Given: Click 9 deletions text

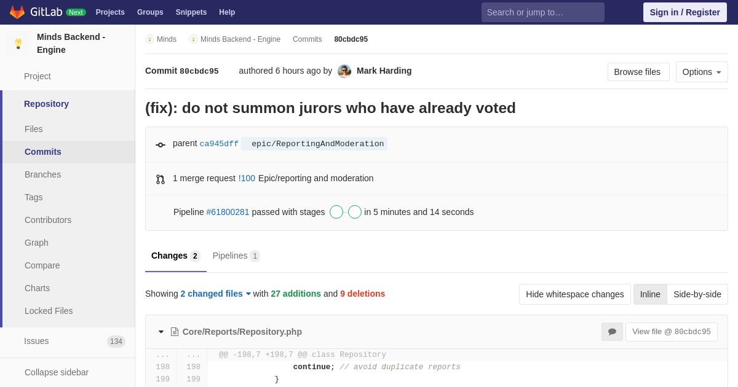Looking at the screenshot, I should tap(362, 294).
